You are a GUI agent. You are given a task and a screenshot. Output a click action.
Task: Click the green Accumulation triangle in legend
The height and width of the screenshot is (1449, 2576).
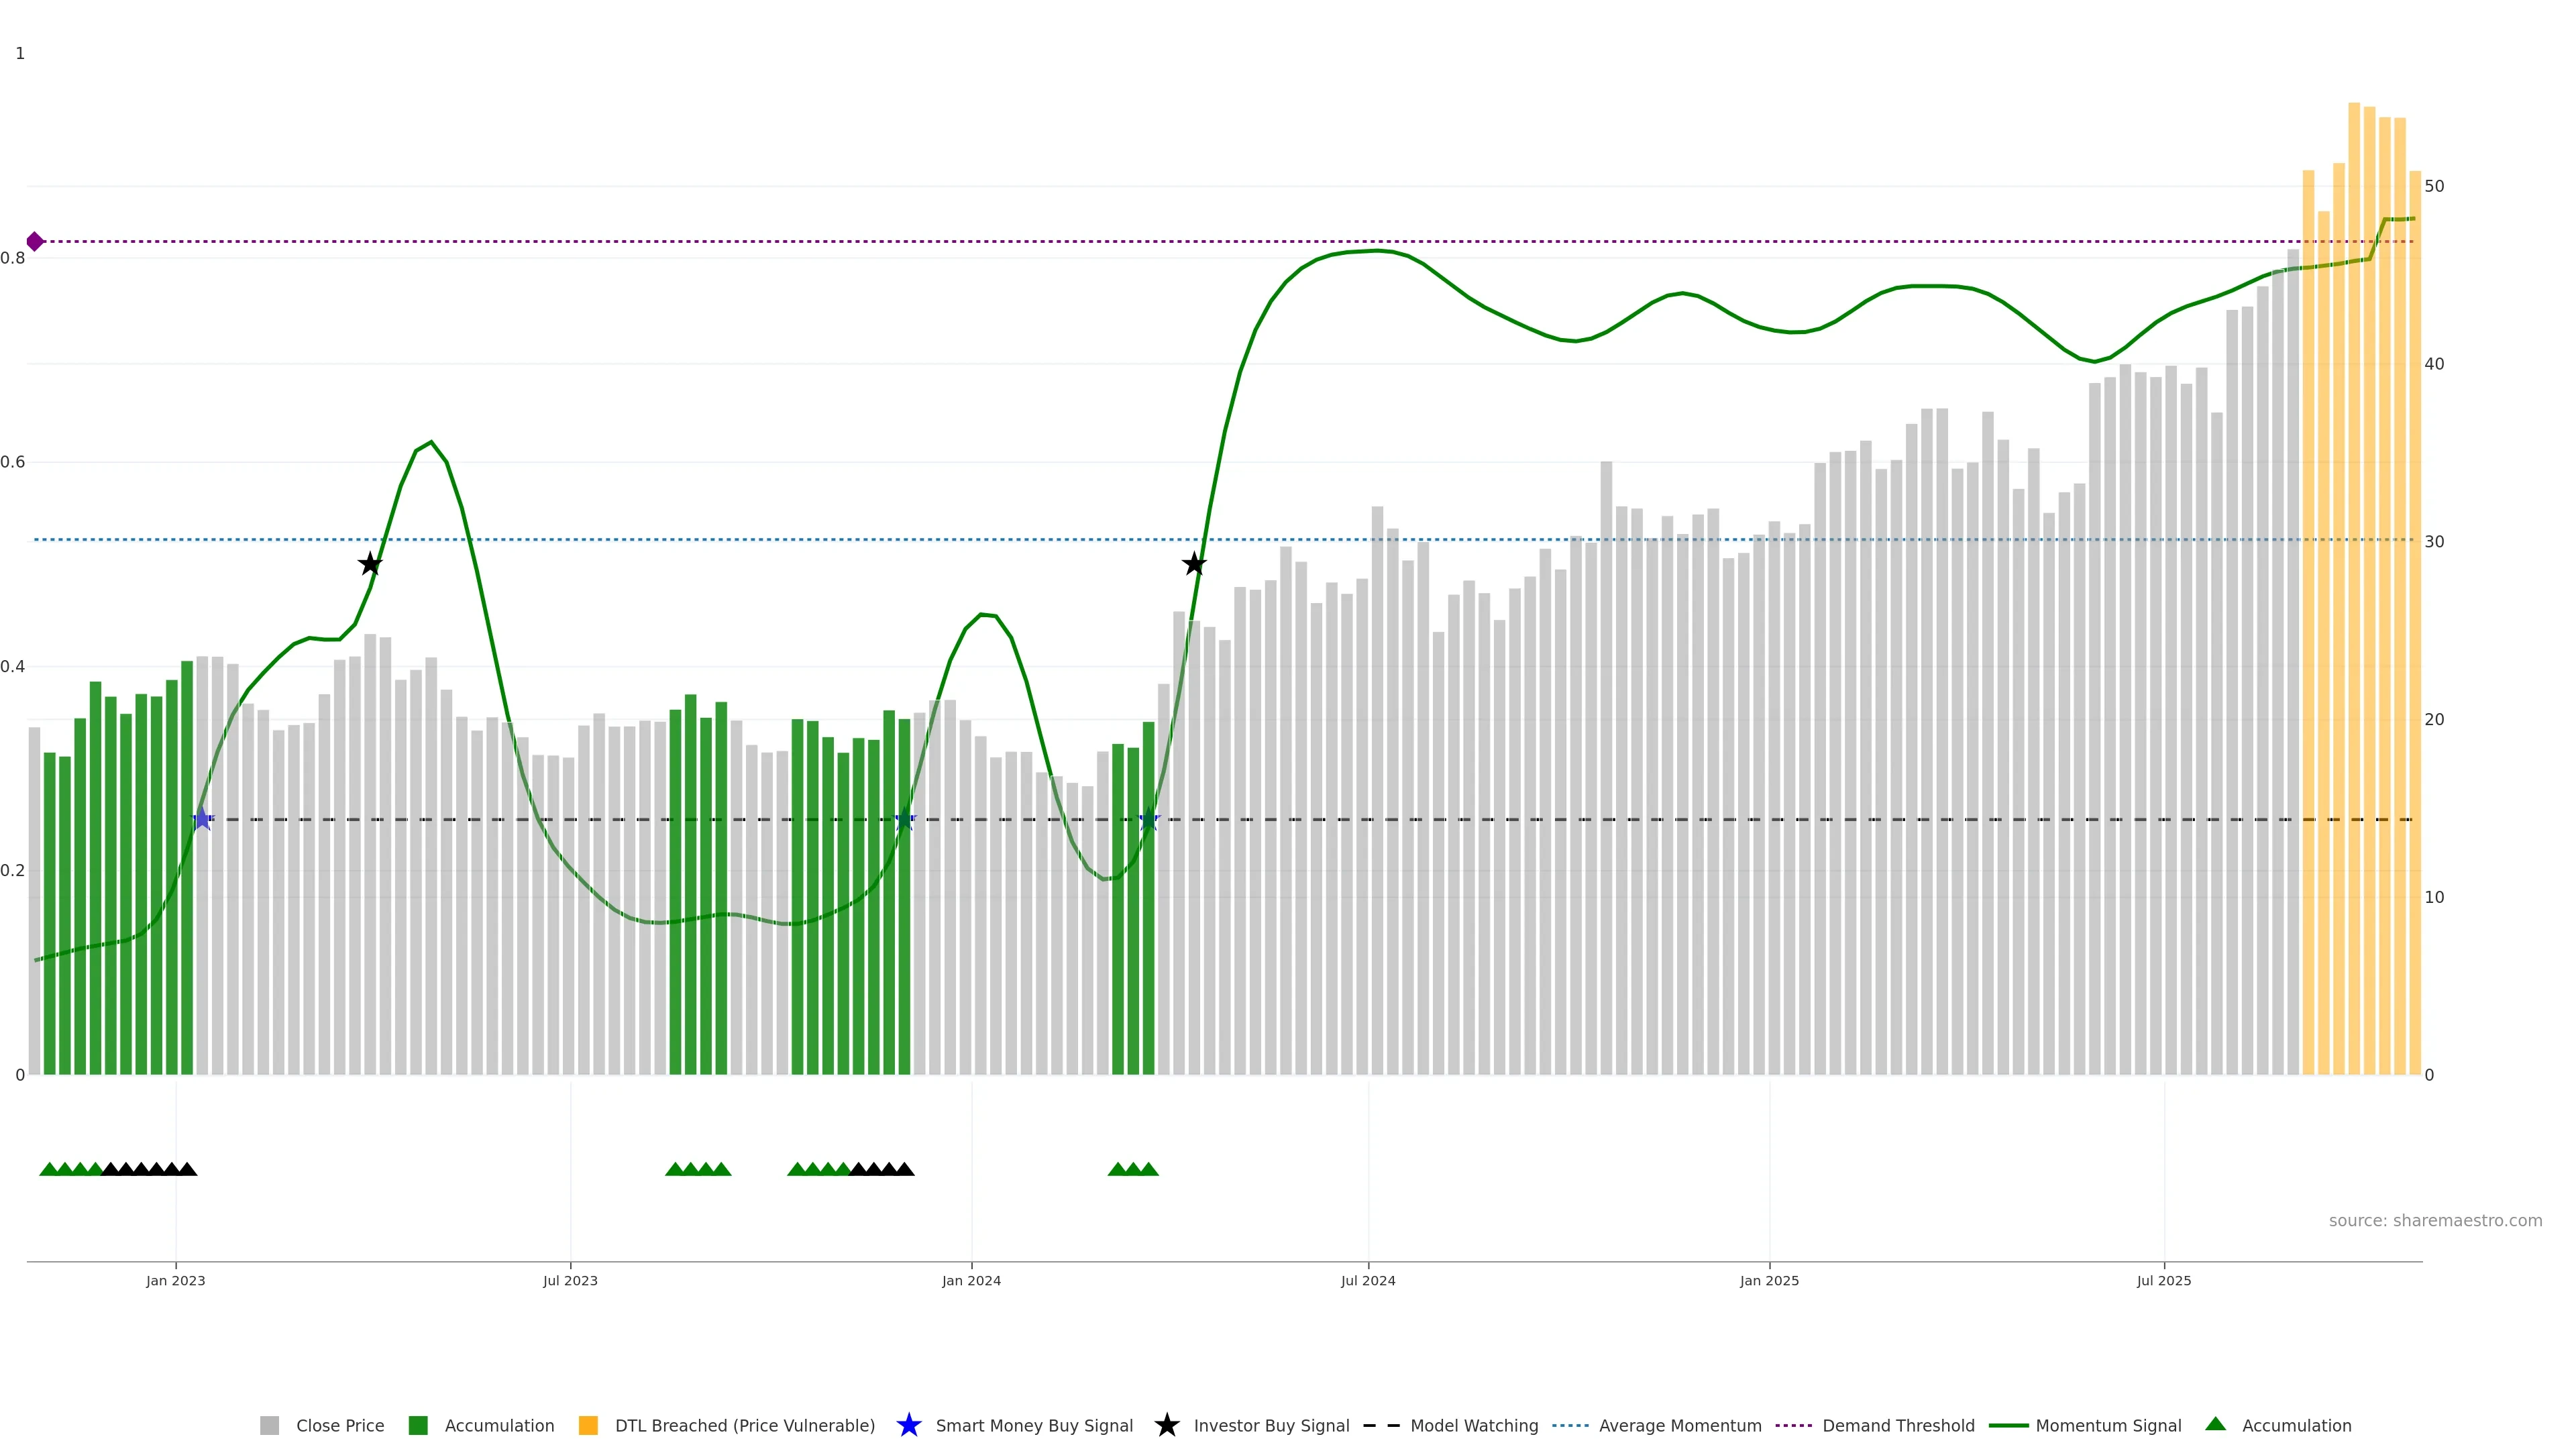click(2215, 1424)
